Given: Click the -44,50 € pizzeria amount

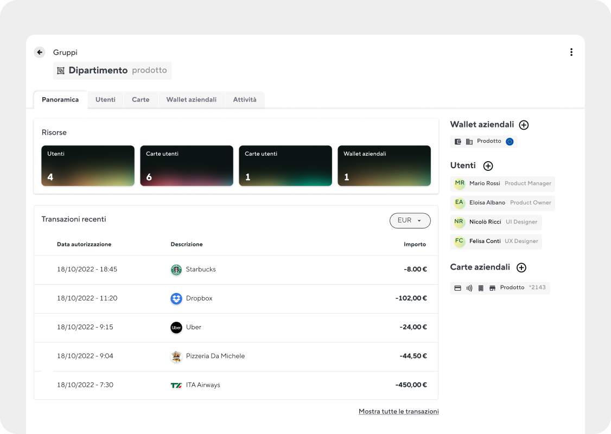Looking at the screenshot, I should point(413,356).
